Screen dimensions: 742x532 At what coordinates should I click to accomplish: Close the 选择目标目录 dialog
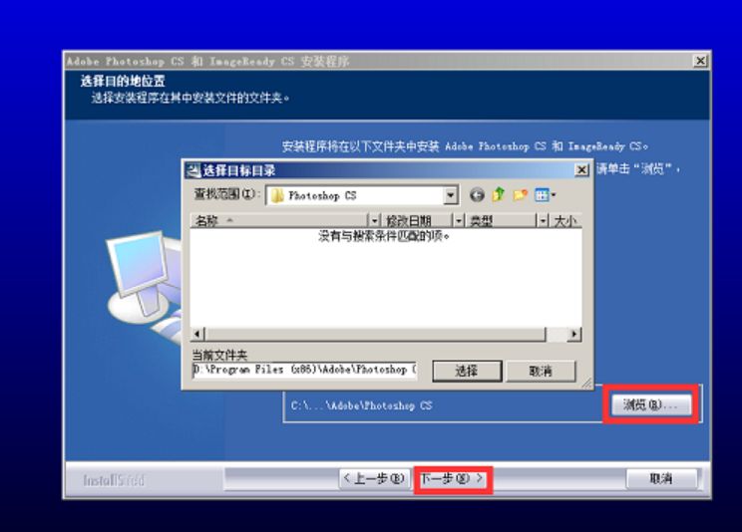pyautogui.click(x=581, y=169)
